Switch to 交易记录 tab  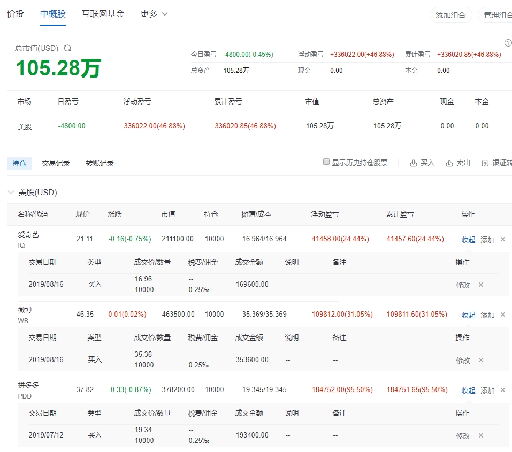coord(56,163)
